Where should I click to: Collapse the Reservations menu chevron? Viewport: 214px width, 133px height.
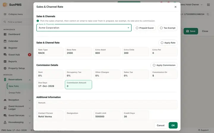pos(30,80)
